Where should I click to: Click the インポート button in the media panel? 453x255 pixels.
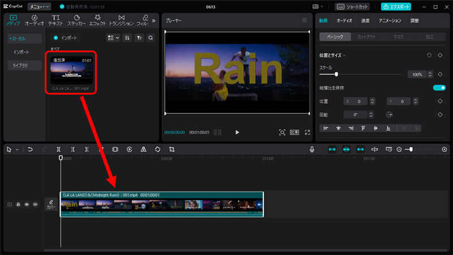[x=66, y=38]
